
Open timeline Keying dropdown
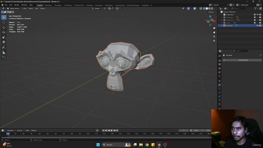coord(20,130)
